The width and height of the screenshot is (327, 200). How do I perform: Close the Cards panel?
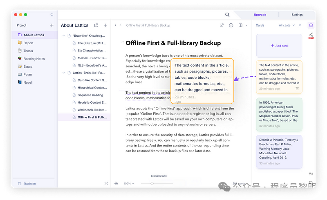click(x=300, y=25)
